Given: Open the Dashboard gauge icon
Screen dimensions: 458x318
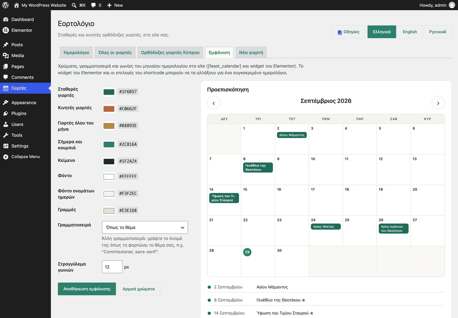Looking at the screenshot, I should click(6, 19).
